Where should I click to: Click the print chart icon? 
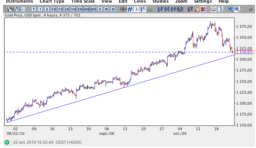(x=214, y=9)
